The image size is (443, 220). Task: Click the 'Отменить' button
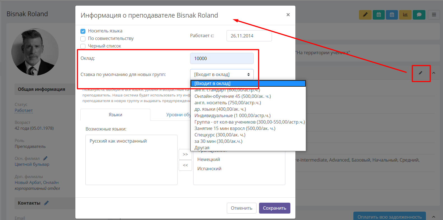click(x=242, y=208)
